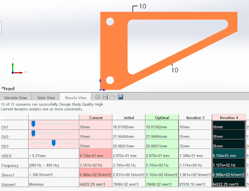This screenshot has width=249, height=191.
Task: Click the Frequency constraint row label
Action: click(x=10, y=165)
